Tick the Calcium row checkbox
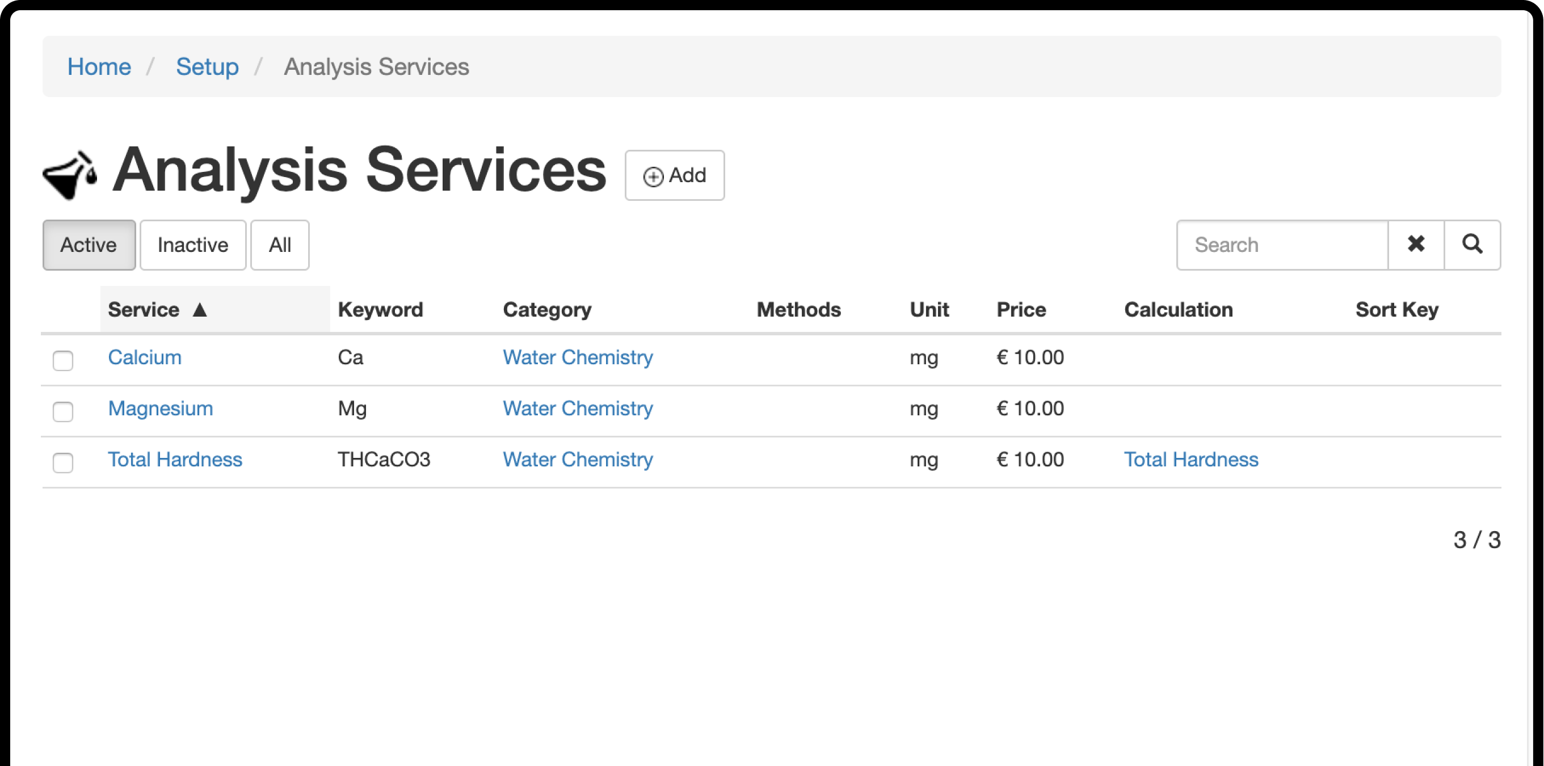This screenshot has width=1544, height=766. (x=63, y=360)
